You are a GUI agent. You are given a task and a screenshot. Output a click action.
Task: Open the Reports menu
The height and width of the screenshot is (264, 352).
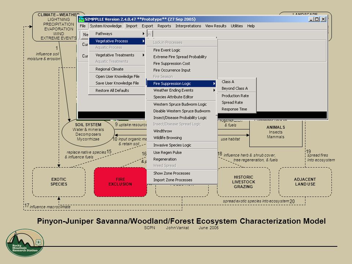coord(164,26)
